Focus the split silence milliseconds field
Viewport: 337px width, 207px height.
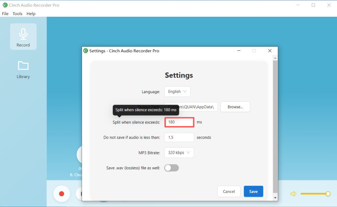click(x=179, y=122)
